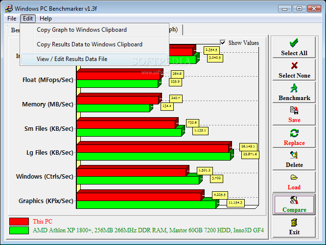
Task: Click the Windows (Ctrls/Sec) axis label
Action: tap(45, 176)
